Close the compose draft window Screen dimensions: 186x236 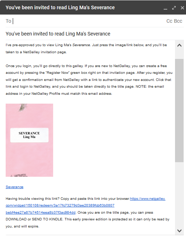point(182,8)
